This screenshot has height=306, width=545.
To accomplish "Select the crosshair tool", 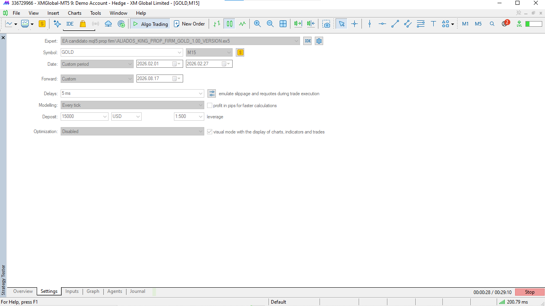I will coord(354,24).
